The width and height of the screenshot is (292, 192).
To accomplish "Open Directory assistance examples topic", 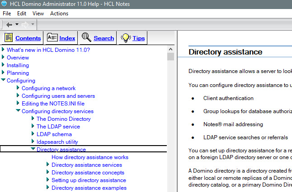I will tap(89, 188).
